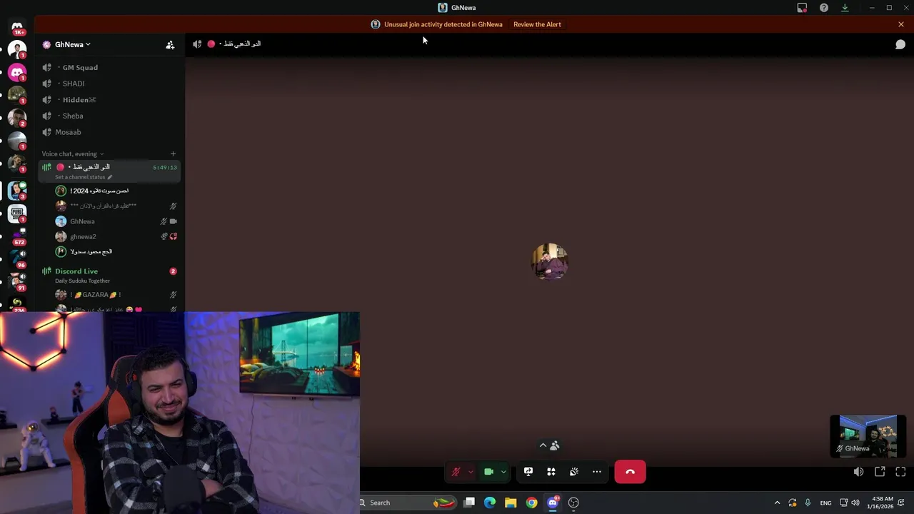Viewport: 914px width, 514px height.
Task: Dismiss the unusual join activity banner
Action: click(901, 24)
